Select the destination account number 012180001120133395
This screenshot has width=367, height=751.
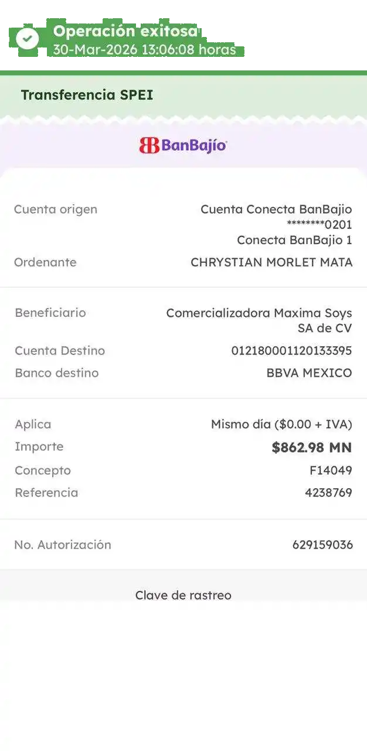(x=291, y=351)
